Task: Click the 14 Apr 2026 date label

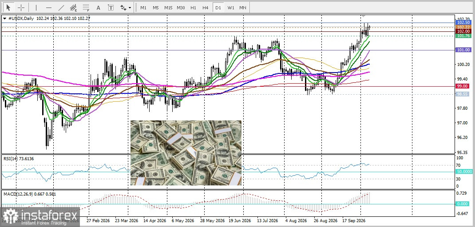Action: 155,221
